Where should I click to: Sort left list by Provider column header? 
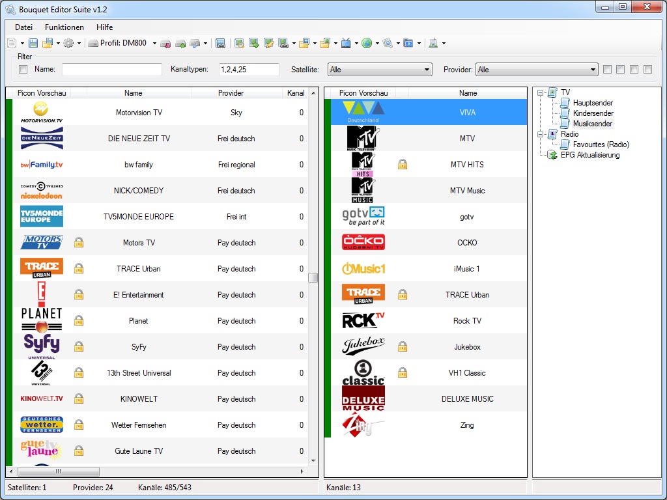coord(236,93)
